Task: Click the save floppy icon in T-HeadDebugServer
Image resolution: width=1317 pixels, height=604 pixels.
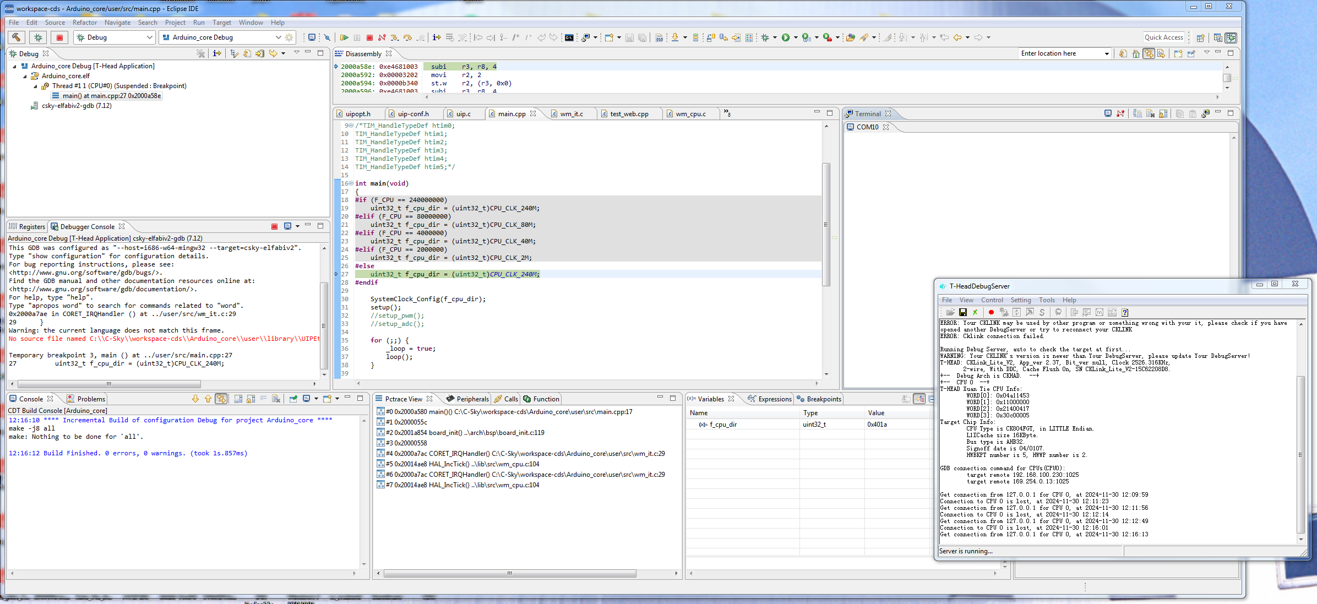Action: coord(962,312)
